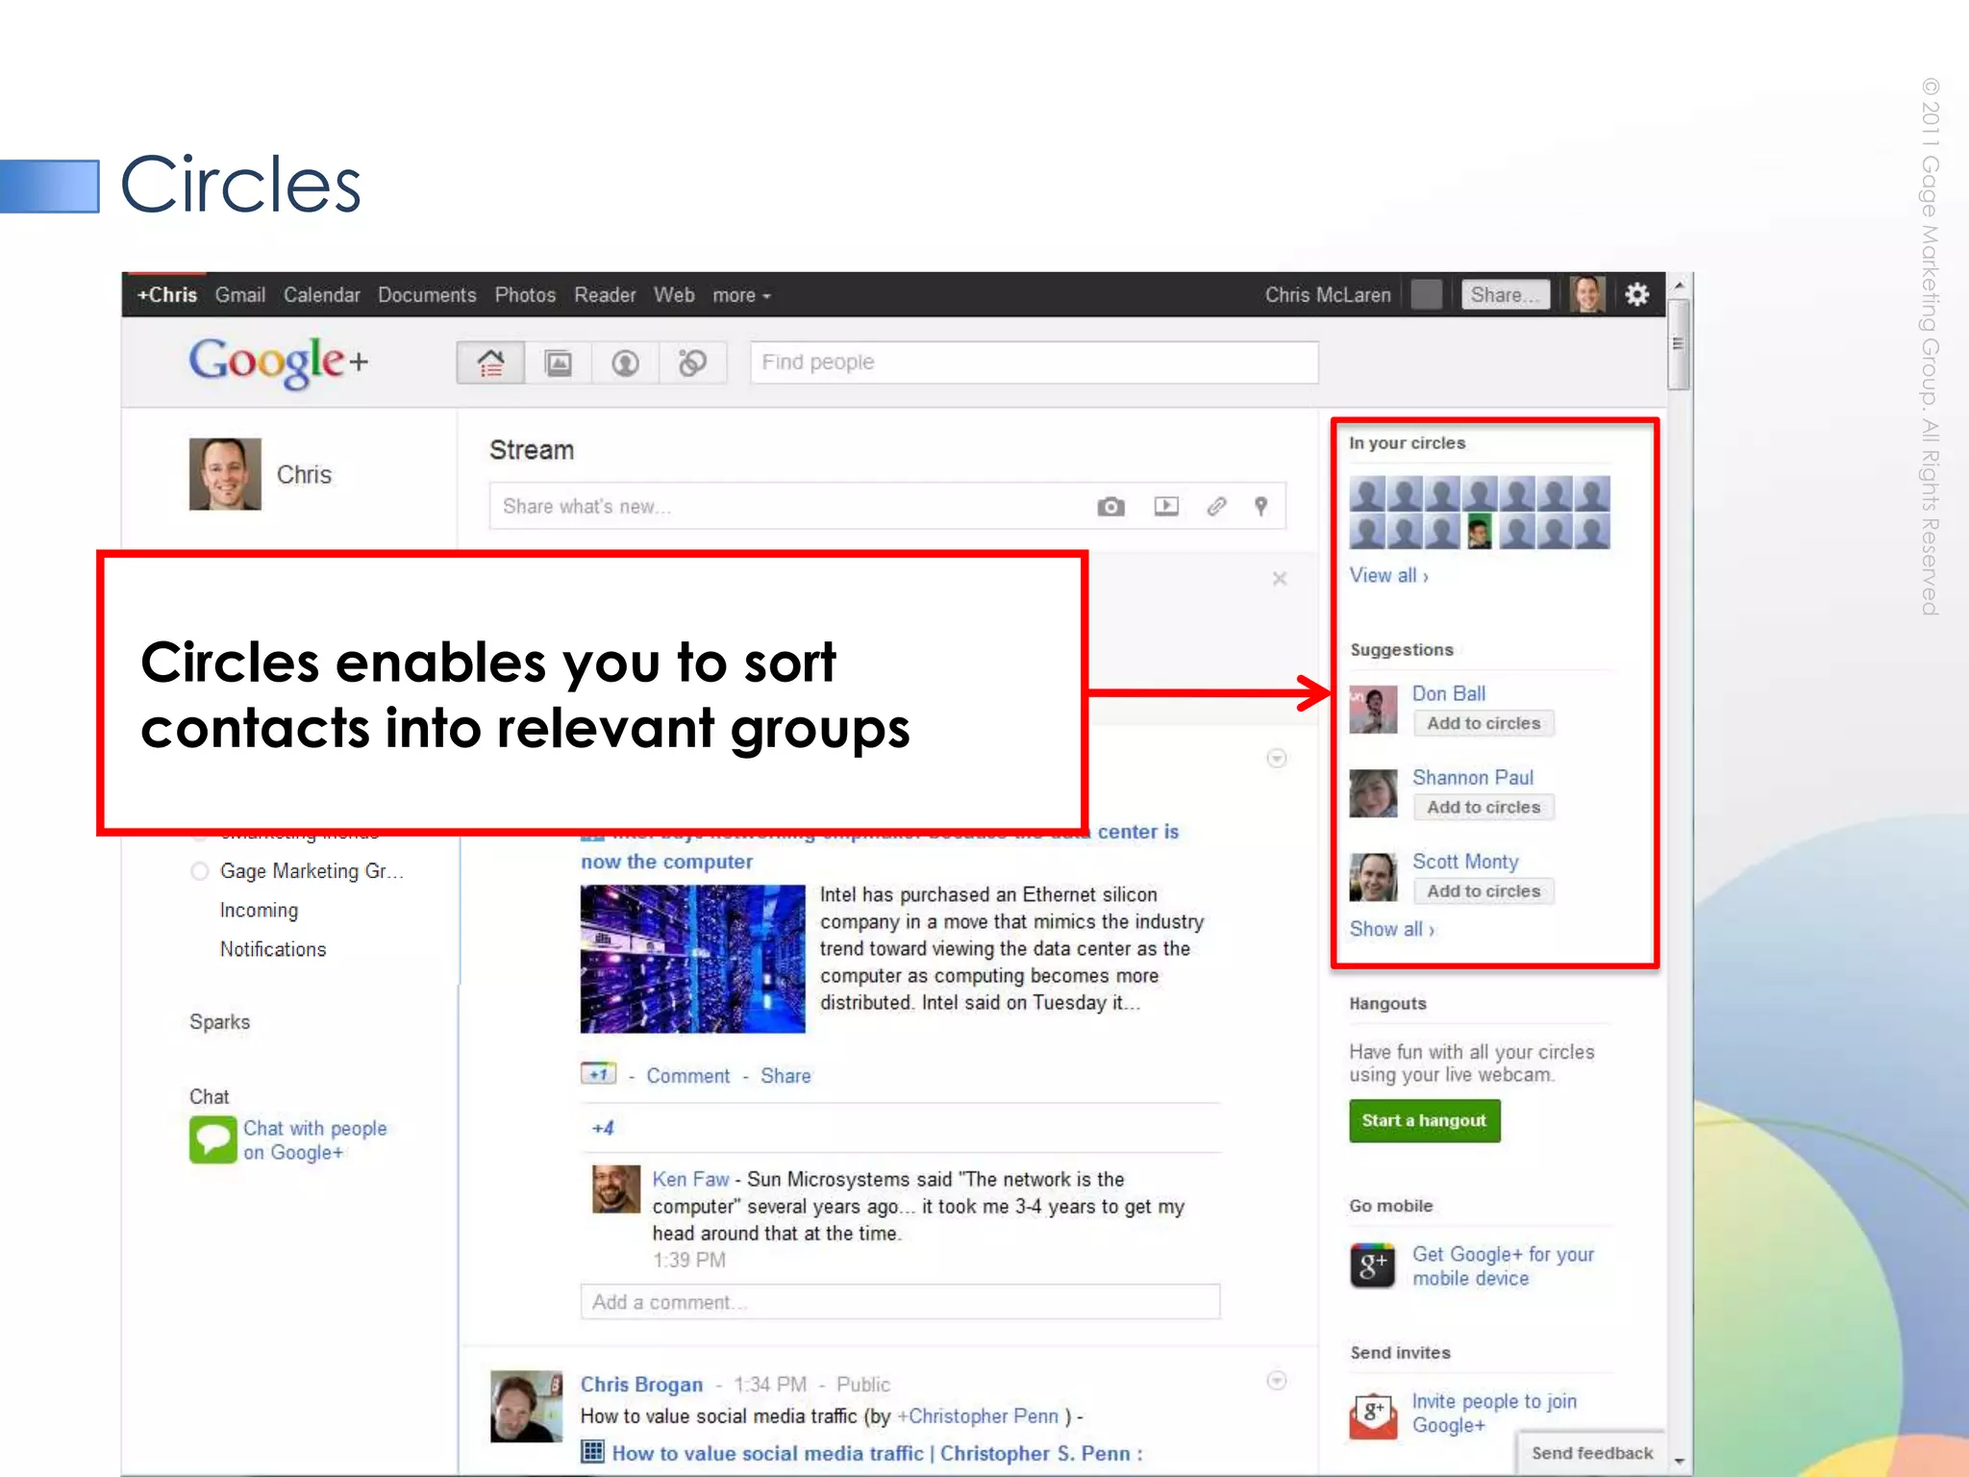Expand the more menu in top bar
1969x1477 pixels.
tap(741, 295)
